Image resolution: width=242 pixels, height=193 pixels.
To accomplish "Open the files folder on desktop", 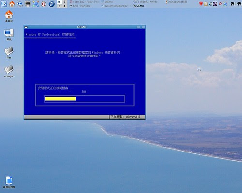I will (9, 53).
